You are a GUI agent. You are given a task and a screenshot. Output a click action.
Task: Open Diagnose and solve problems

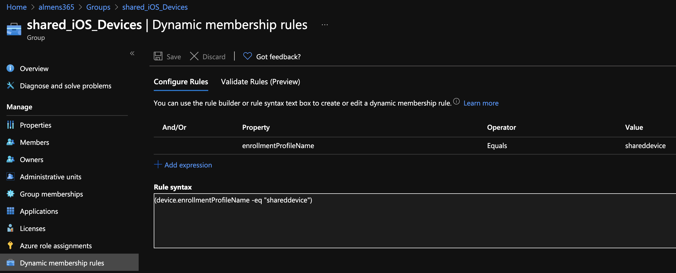point(65,86)
